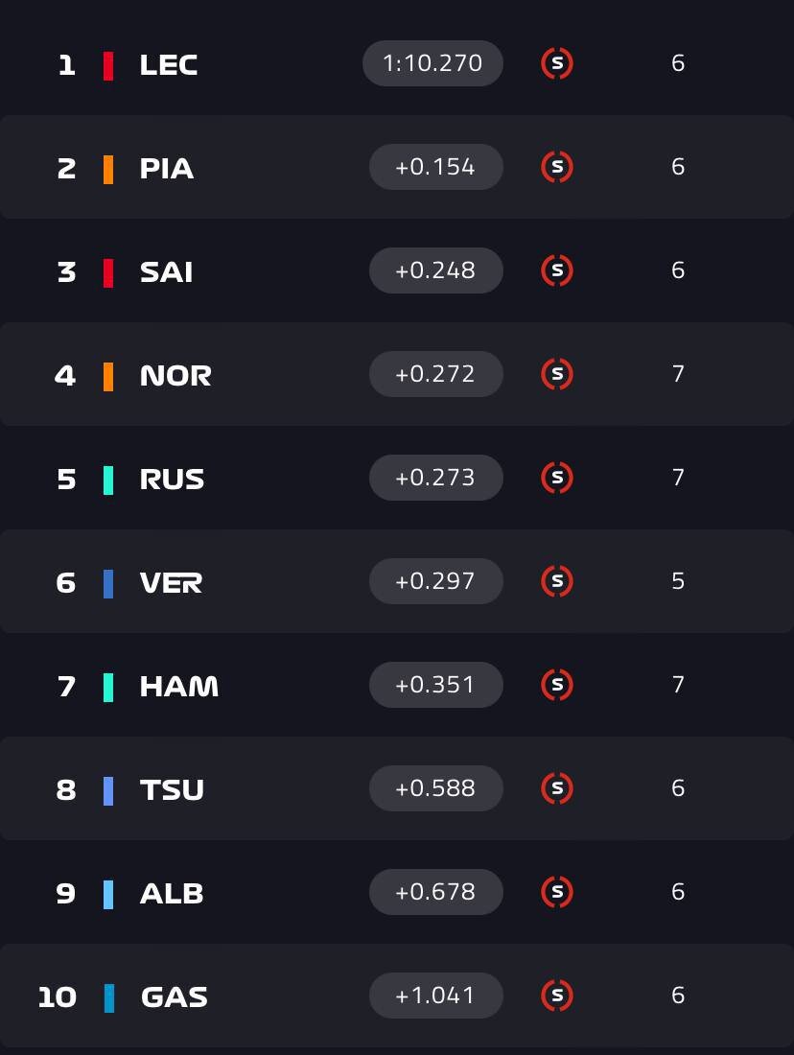The height and width of the screenshot is (1055, 794).
Task: Click the soft tyre icon for HAM
Action: tap(557, 686)
